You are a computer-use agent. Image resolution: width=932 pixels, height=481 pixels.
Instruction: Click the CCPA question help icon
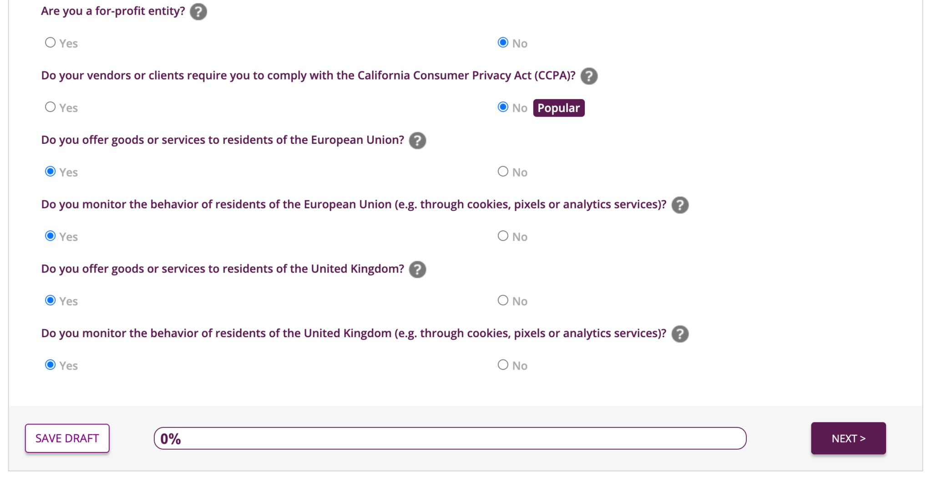(x=589, y=76)
